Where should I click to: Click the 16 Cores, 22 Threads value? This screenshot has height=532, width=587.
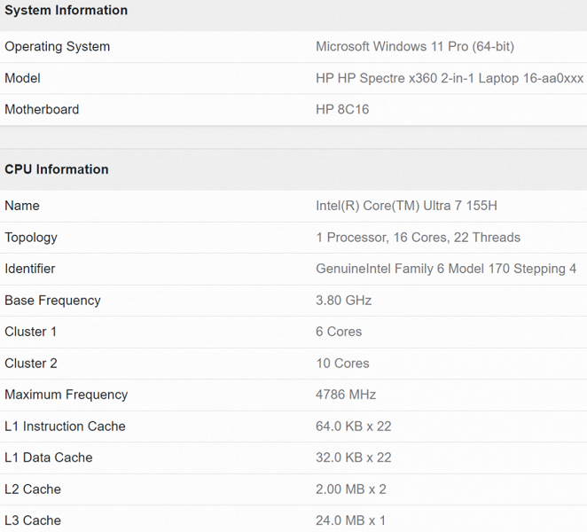point(418,238)
